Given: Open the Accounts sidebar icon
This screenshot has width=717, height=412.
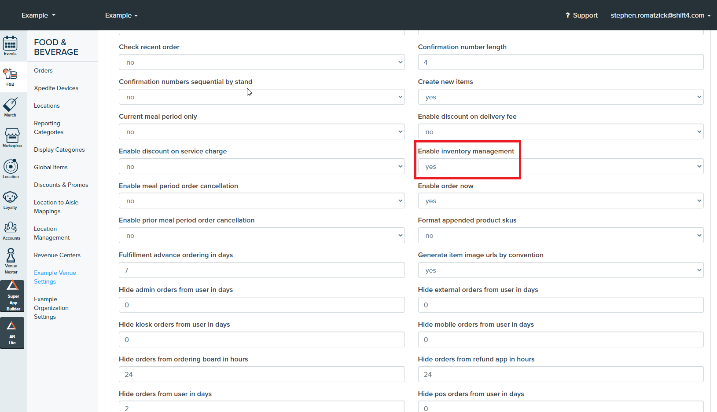Looking at the screenshot, I should pyautogui.click(x=11, y=231).
